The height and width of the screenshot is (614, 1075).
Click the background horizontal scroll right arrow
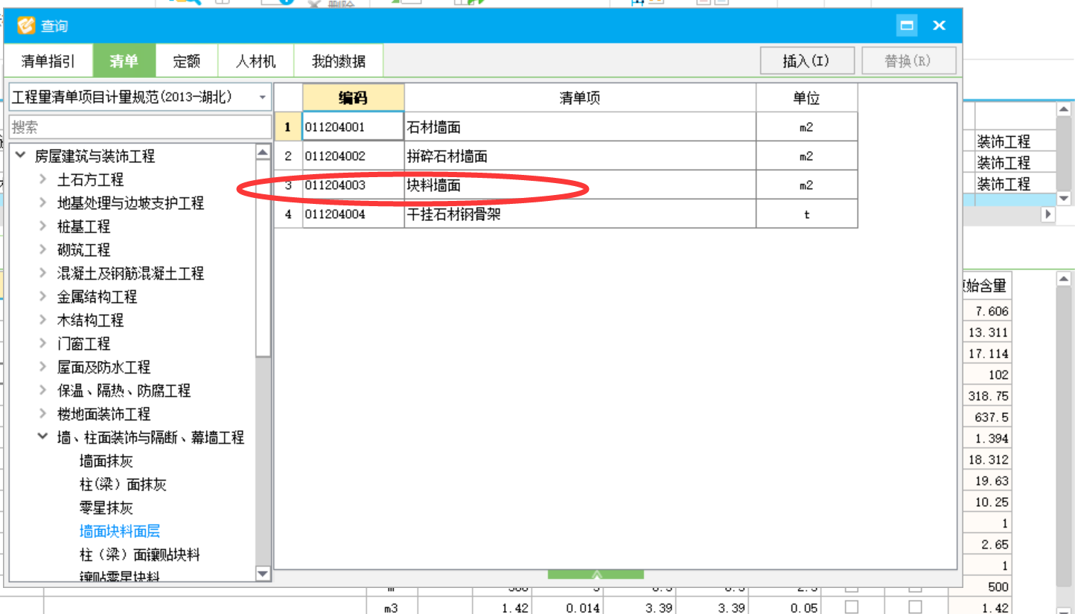tap(1048, 214)
